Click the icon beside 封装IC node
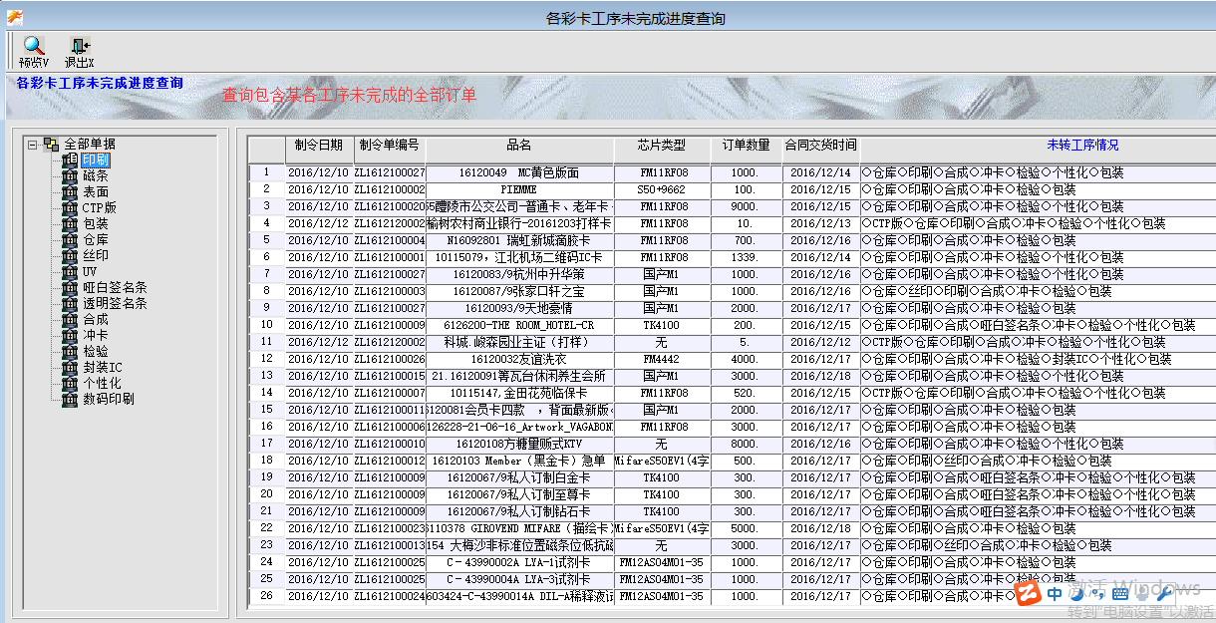This screenshot has height=623, width=1216. (70, 368)
